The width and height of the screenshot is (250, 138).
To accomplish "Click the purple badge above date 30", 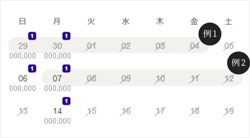I will tap(66, 36).
